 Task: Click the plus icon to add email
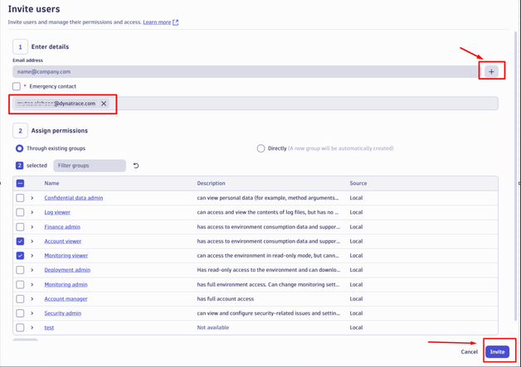click(491, 72)
